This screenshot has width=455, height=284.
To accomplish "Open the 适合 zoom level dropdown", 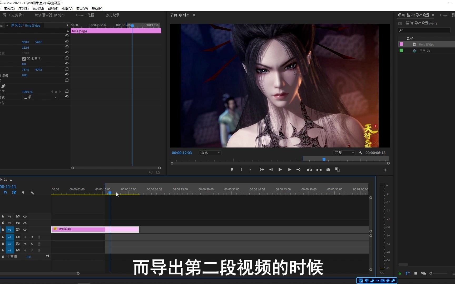I will click(x=210, y=153).
